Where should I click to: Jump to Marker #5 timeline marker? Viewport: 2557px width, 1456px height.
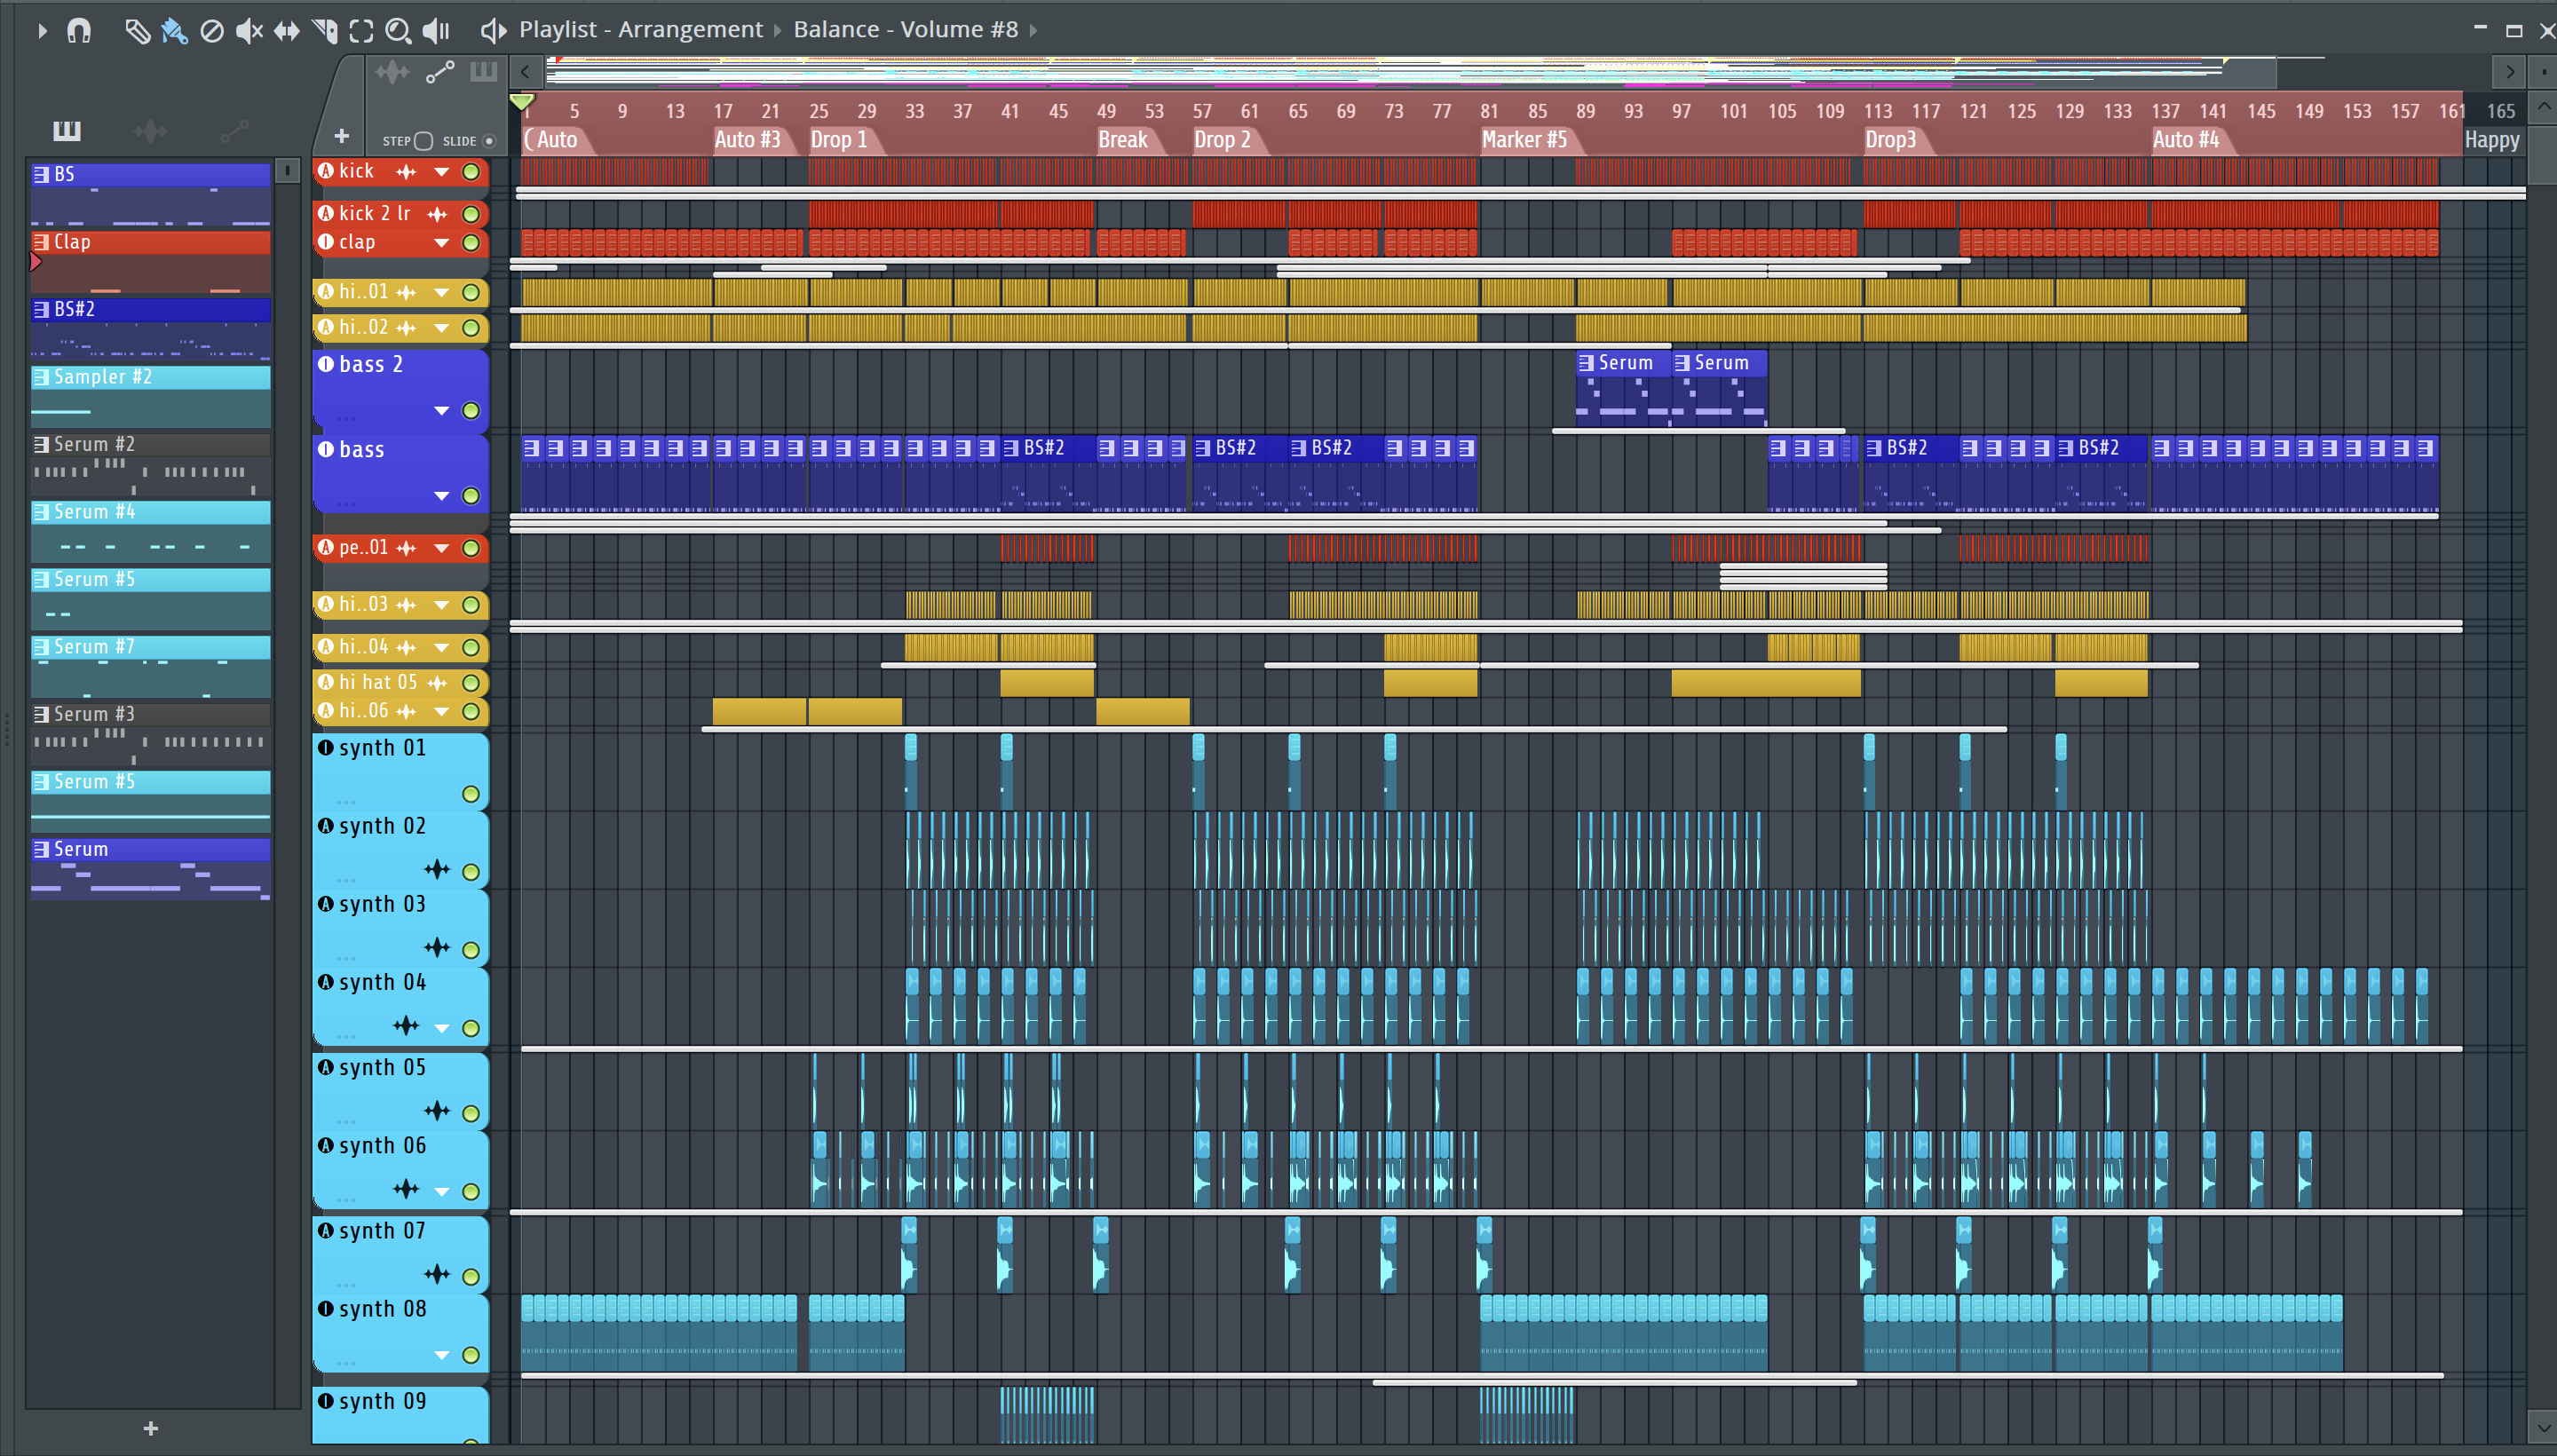[x=1524, y=140]
